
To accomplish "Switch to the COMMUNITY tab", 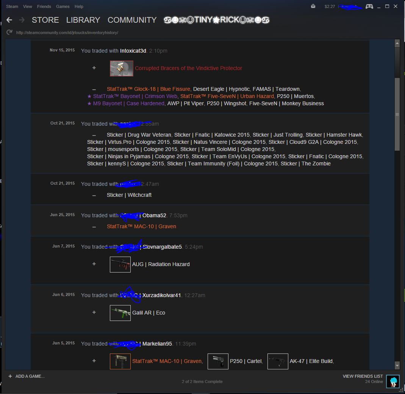I will coord(132,20).
